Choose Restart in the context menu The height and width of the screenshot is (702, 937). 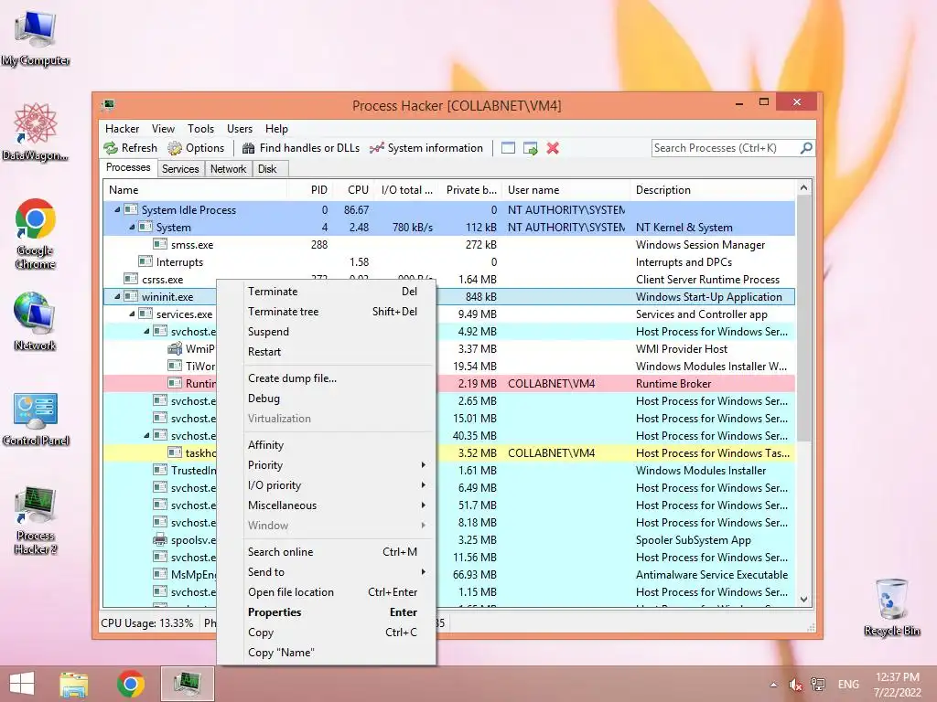pyautogui.click(x=327, y=352)
